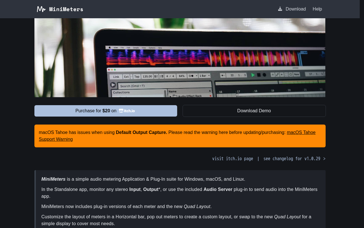
Task: Click the bold "Audio Server" text
Action: pyautogui.click(x=218, y=190)
